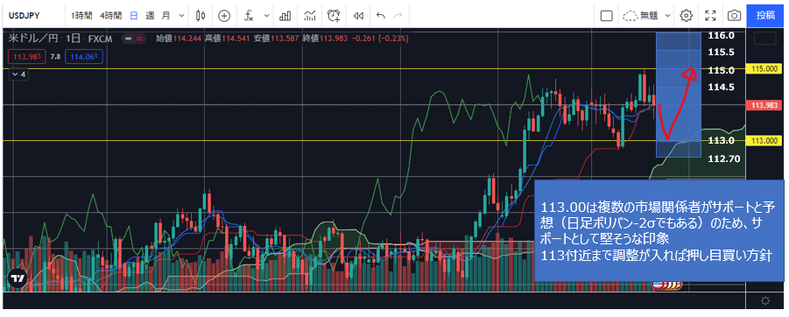The image size is (789, 317).
Task: Open the candlestick chart style menu
Action: coord(201,16)
